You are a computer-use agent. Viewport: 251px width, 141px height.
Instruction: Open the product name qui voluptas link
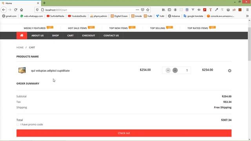coord(50,70)
